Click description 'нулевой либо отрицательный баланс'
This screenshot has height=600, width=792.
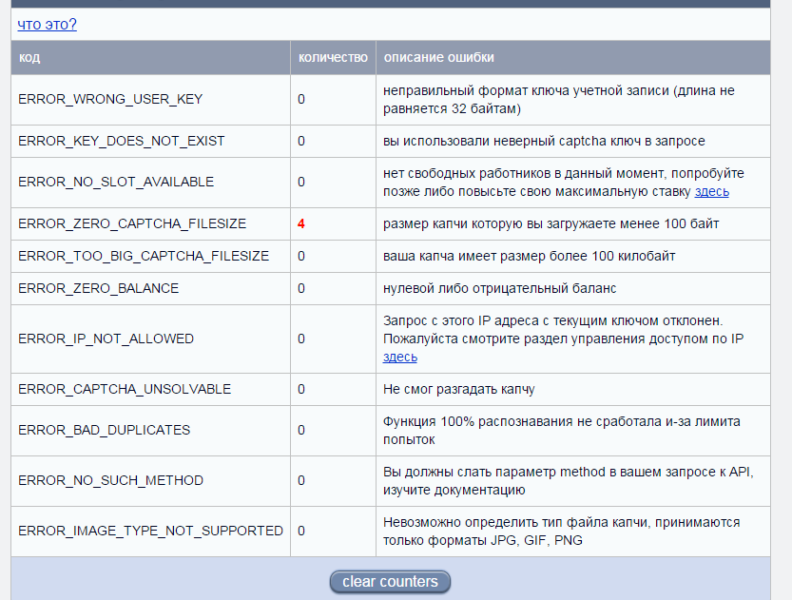(x=499, y=288)
